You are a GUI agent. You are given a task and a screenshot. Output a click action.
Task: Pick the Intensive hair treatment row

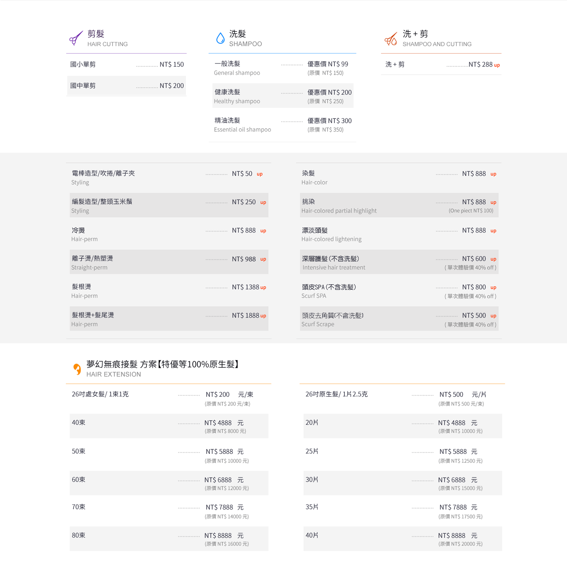pyautogui.click(x=399, y=262)
